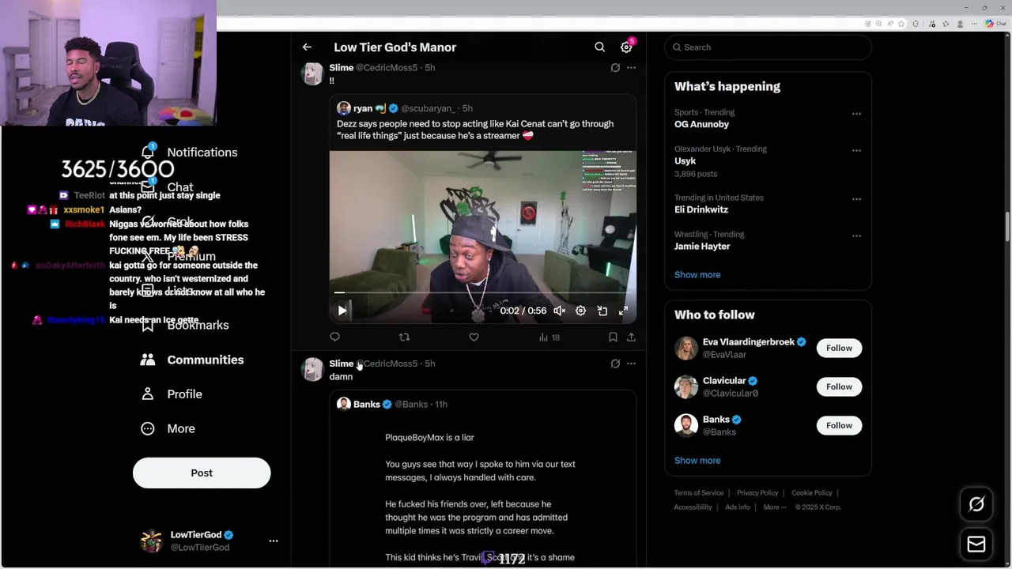The width and height of the screenshot is (1012, 569).
Task: Follow Clavicular
Action: [x=839, y=386]
